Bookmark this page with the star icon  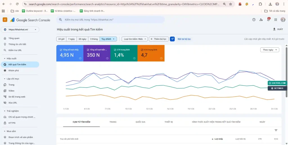pos(231,4)
